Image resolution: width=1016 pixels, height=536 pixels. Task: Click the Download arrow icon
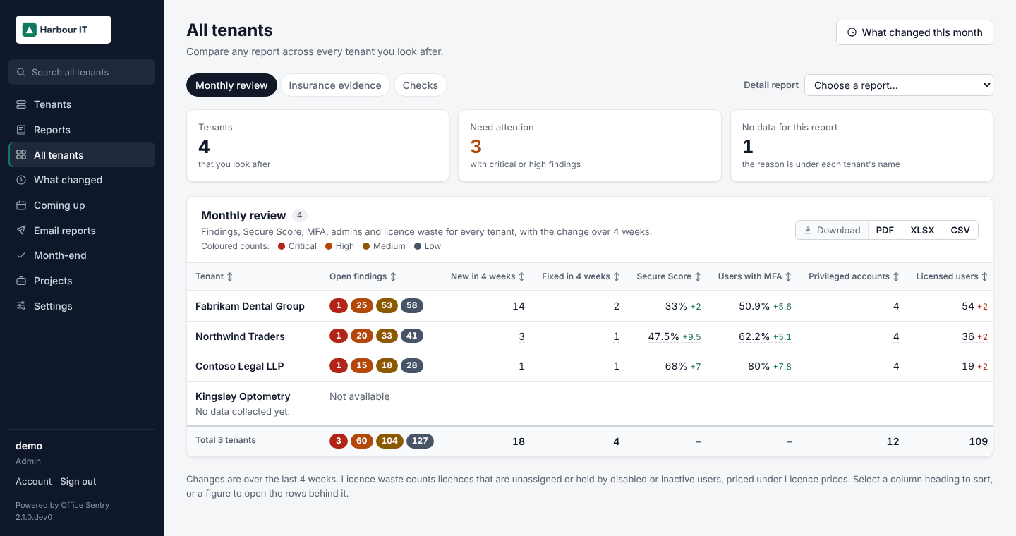(808, 230)
